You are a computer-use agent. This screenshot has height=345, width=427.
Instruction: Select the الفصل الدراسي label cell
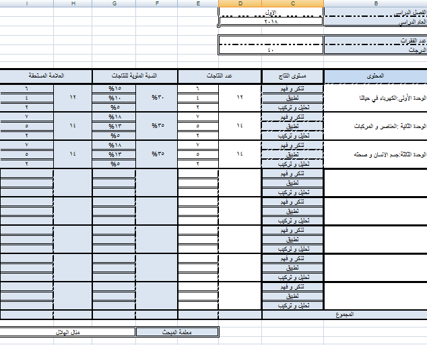point(375,12)
